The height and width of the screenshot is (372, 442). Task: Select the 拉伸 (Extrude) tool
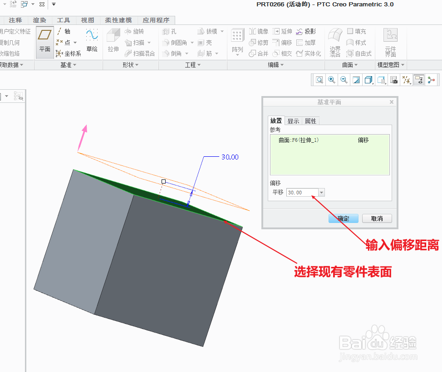(x=113, y=42)
